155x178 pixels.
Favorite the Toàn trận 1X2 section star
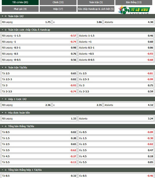click(x=5, y=16)
